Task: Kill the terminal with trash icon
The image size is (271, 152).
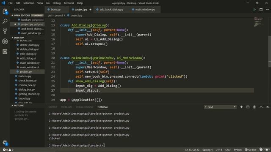Action: (x=254, y=107)
